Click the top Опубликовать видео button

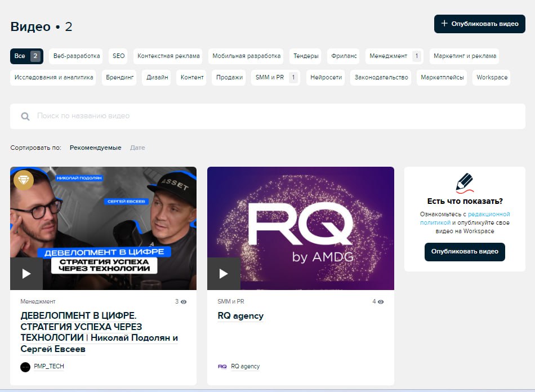pyautogui.click(x=479, y=24)
